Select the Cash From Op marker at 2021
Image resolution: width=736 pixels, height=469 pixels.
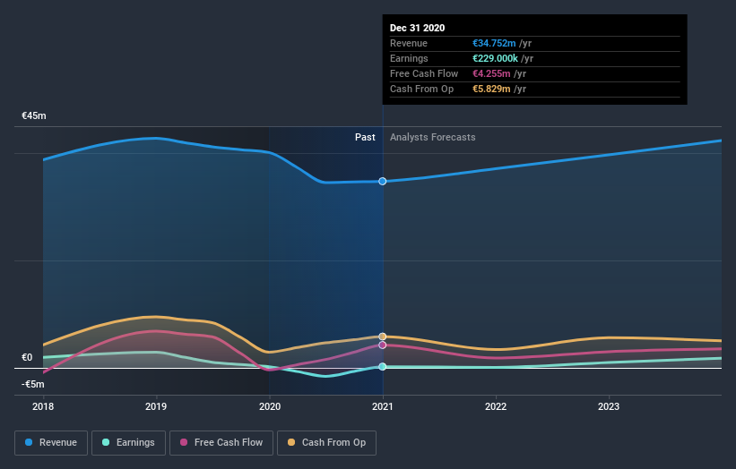[383, 337]
